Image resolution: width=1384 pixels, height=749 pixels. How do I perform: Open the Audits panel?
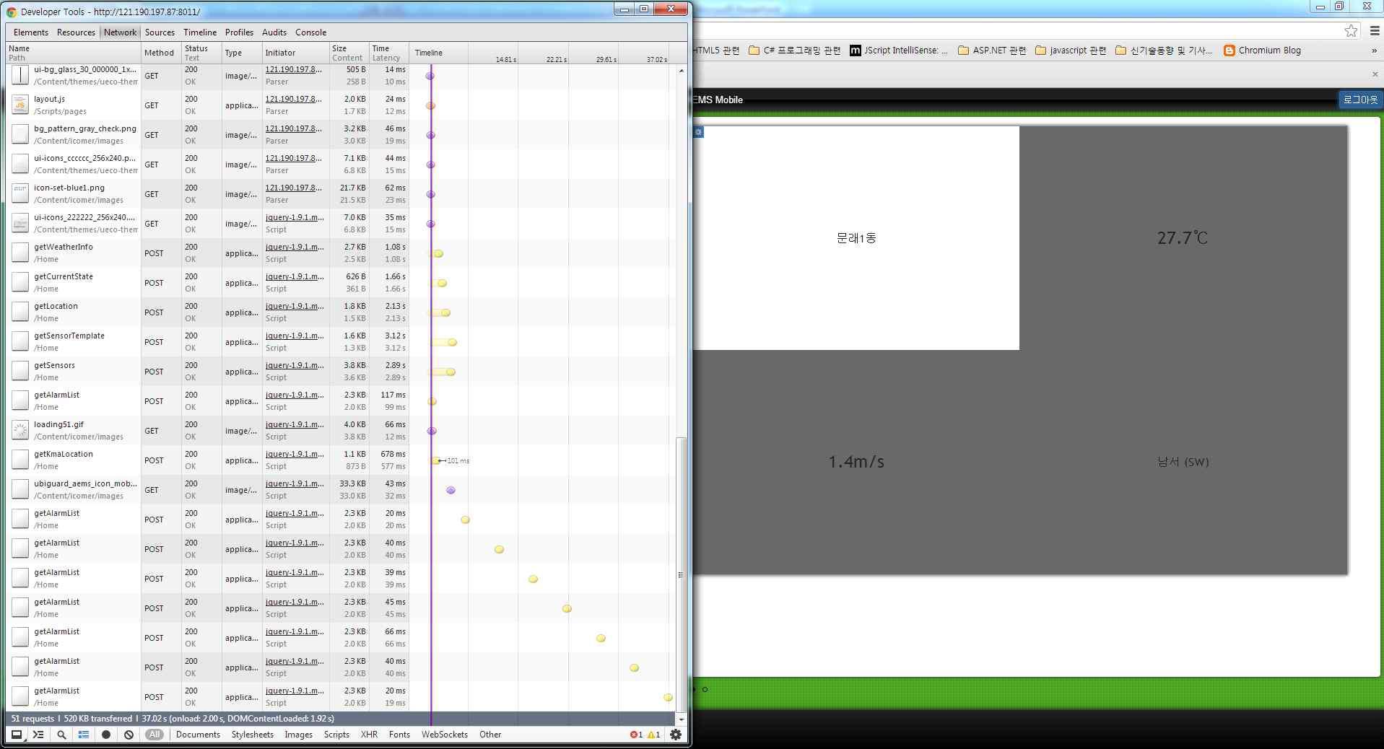point(274,32)
